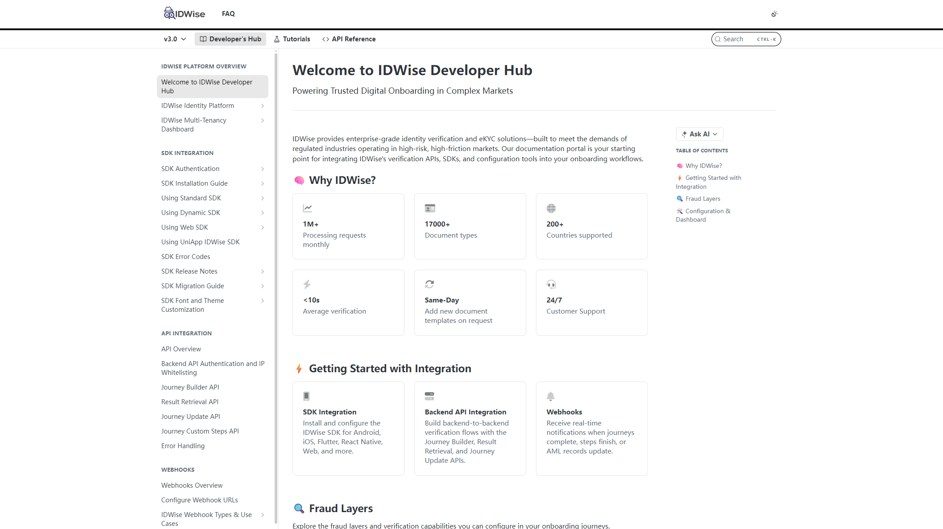
Task: Switch to the Tutorials tab
Action: click(x=292, y=39)
